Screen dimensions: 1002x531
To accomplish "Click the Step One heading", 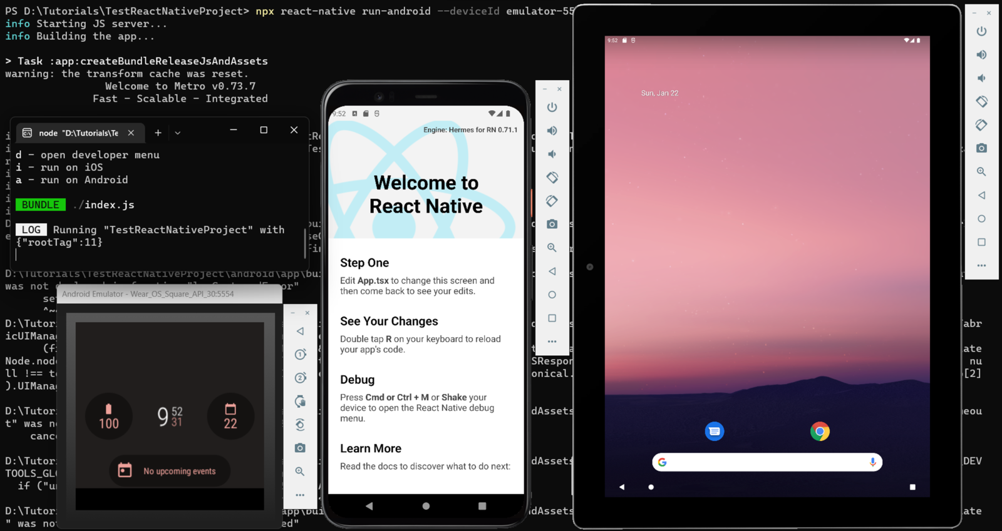I will (x=364, y=263).
